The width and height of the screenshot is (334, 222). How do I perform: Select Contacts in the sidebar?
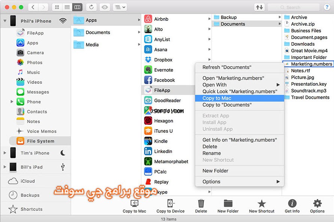(x=37, y=112)
